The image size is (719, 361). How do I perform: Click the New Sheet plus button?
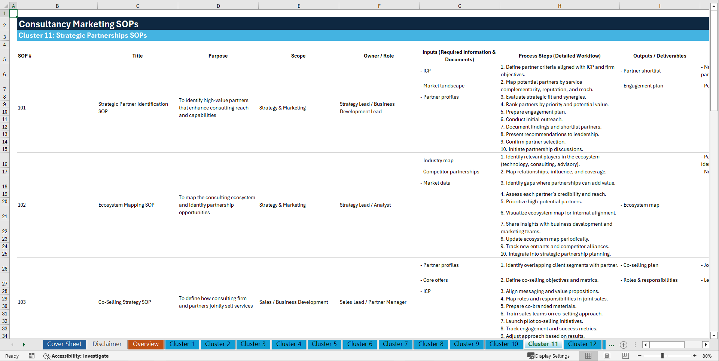click(624, 345)
